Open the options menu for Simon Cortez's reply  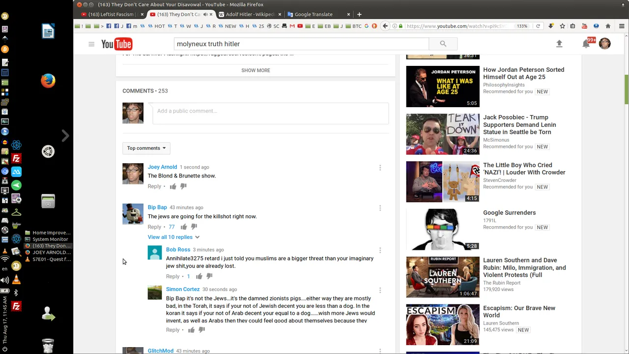click(x=380, y=290)
